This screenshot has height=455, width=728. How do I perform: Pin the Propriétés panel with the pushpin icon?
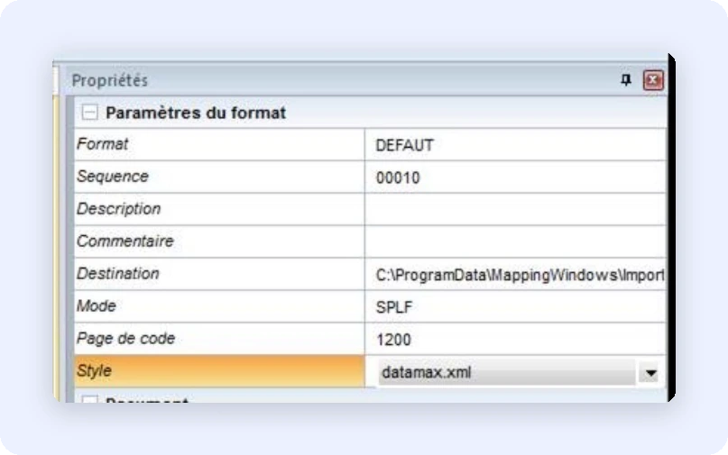(x=626, y=80)
